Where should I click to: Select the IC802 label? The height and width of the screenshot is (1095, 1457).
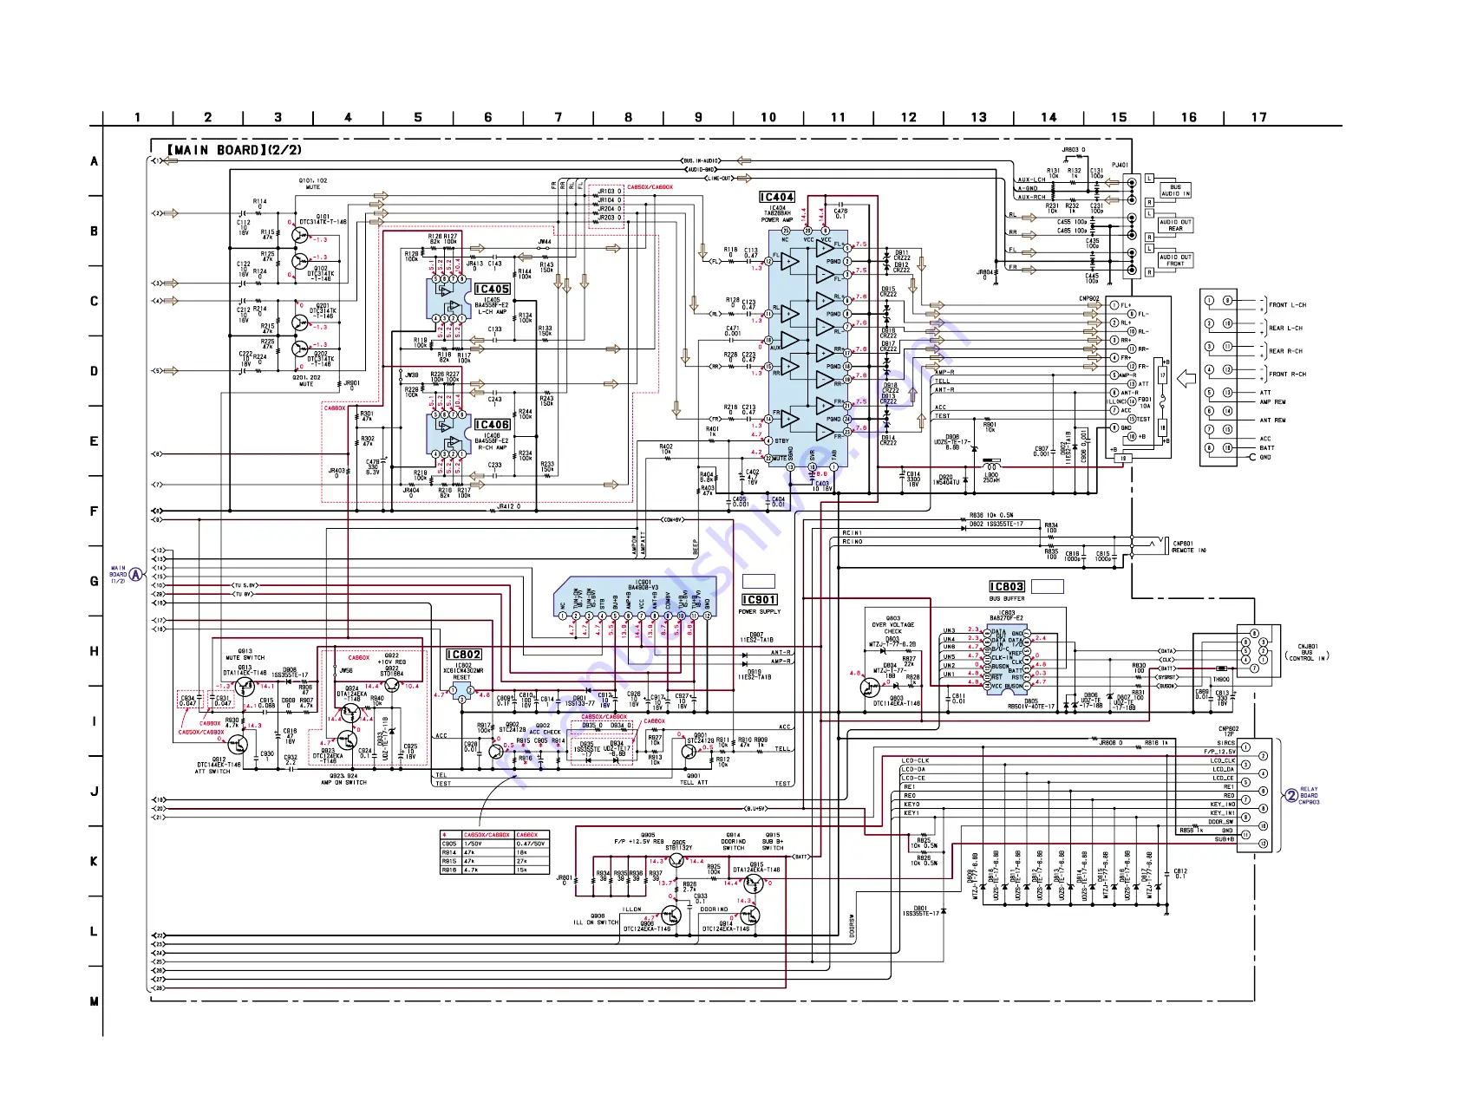point(463,655)
